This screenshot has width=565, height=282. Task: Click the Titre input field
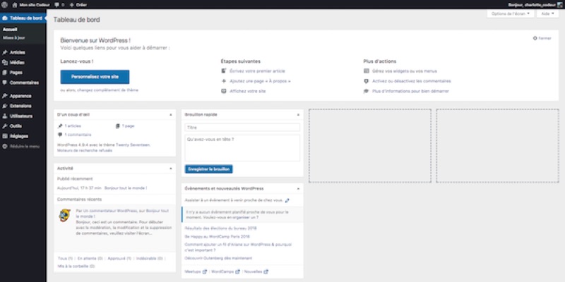point(242,128)
